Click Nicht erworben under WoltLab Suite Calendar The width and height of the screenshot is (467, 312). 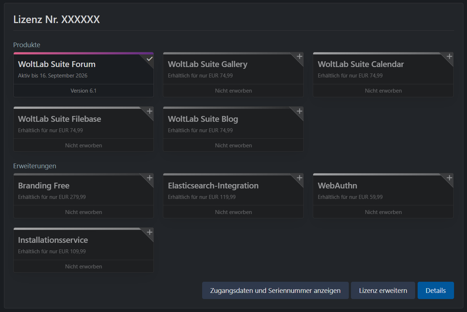click(383, 91)
